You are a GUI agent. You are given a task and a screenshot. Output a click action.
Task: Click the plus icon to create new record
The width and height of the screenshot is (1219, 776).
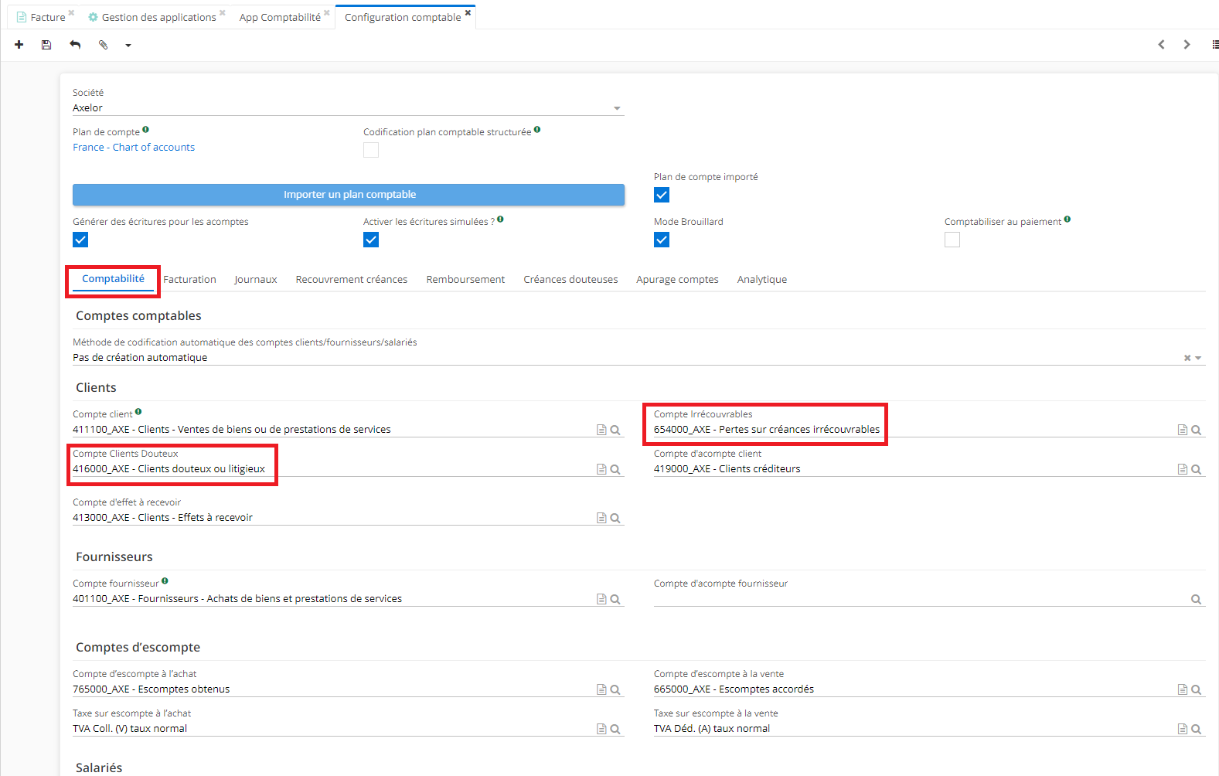click(x=19, y=45)
